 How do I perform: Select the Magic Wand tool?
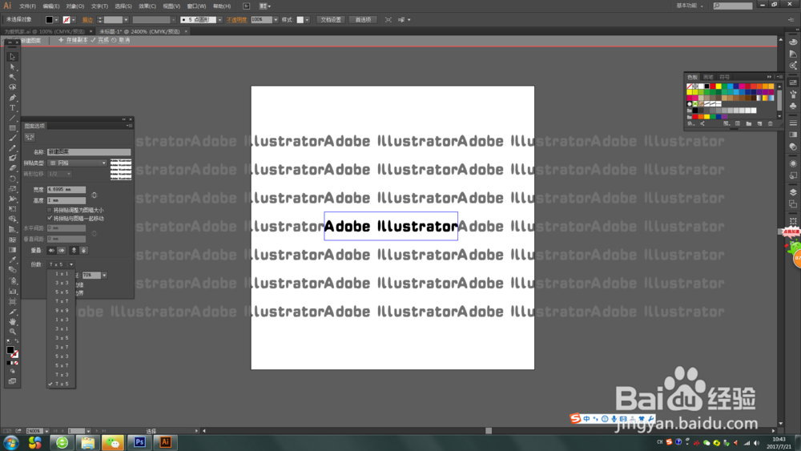tap(12, 77)
